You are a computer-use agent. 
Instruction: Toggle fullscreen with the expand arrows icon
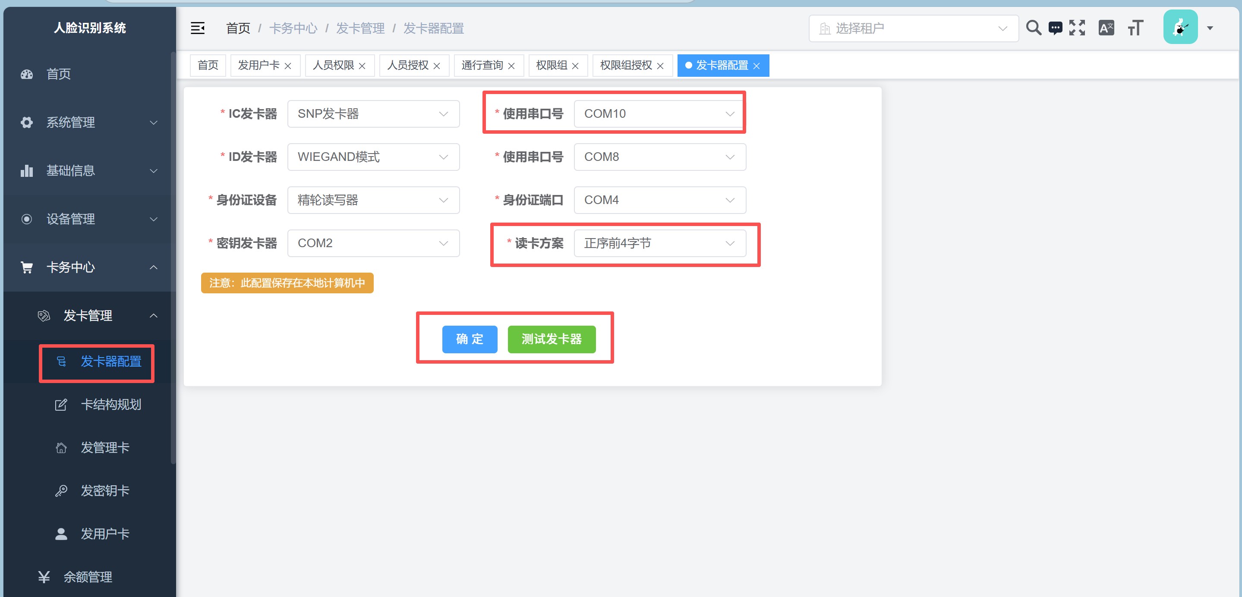pos(1077,28)
